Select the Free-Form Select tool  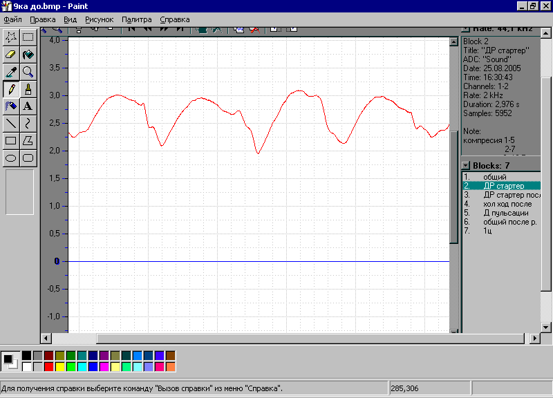point(11,37)
